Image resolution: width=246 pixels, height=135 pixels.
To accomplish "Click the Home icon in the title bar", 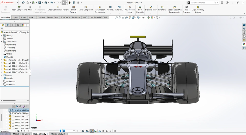I will [x=23, y=3].
